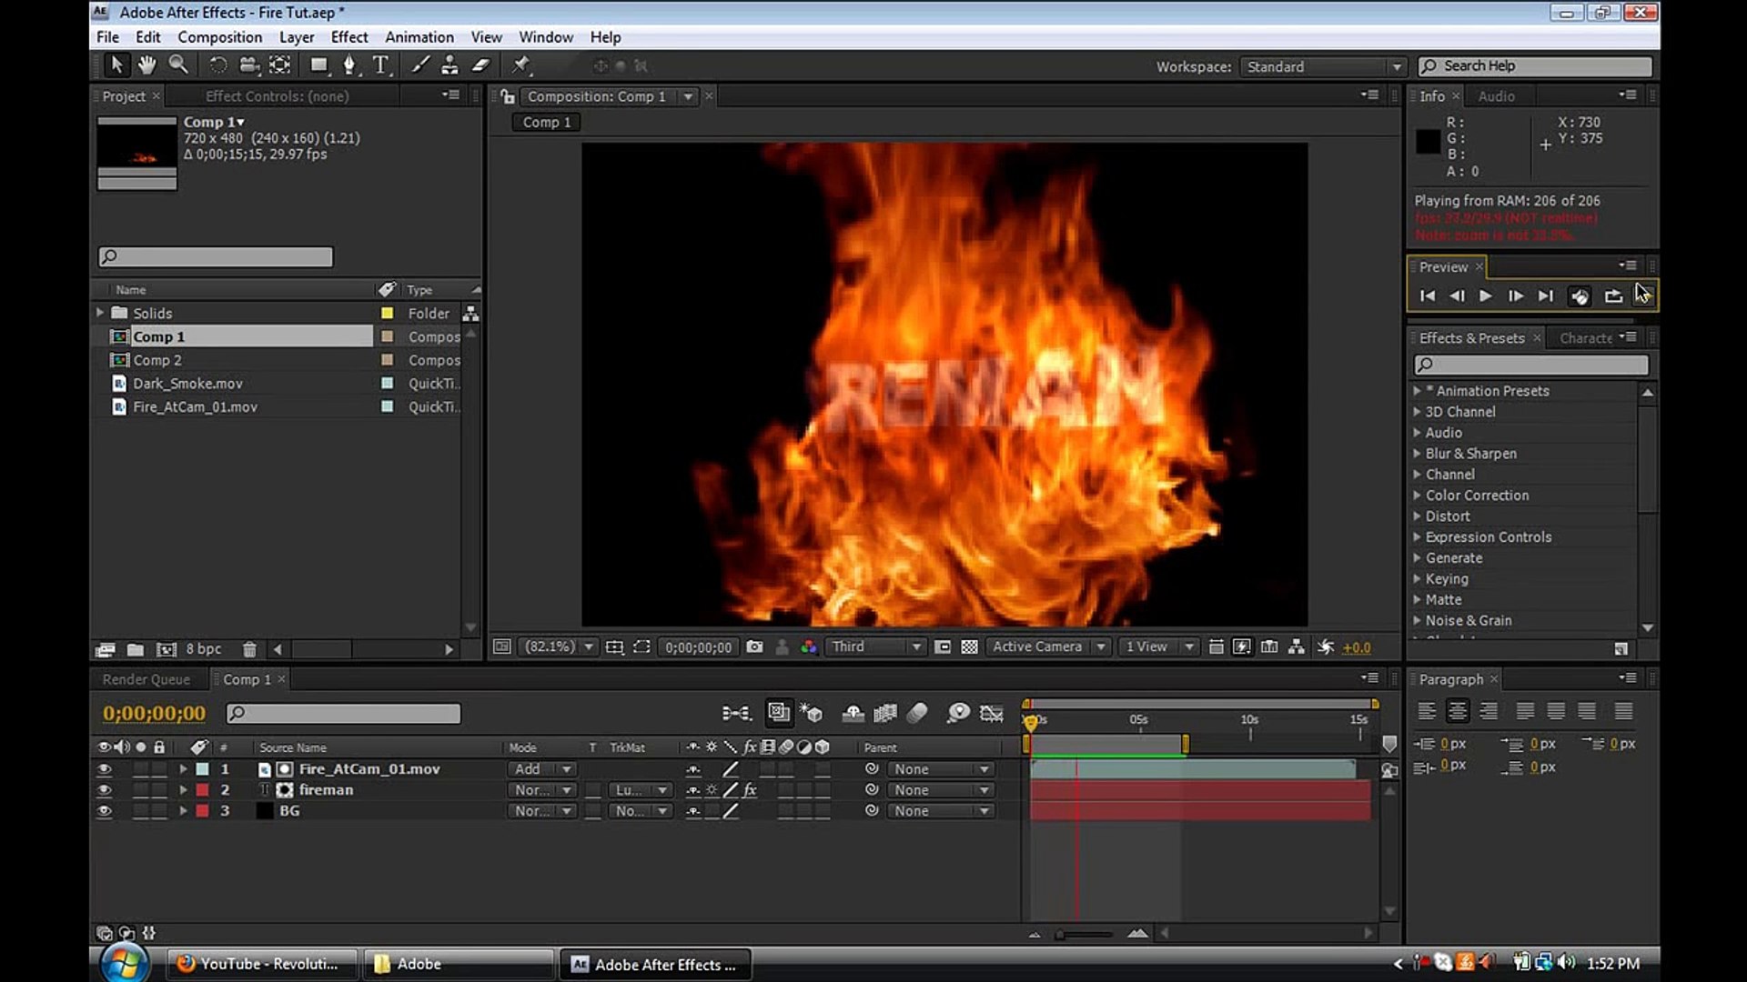Enable motion blur for the composition

click(917, 713)
